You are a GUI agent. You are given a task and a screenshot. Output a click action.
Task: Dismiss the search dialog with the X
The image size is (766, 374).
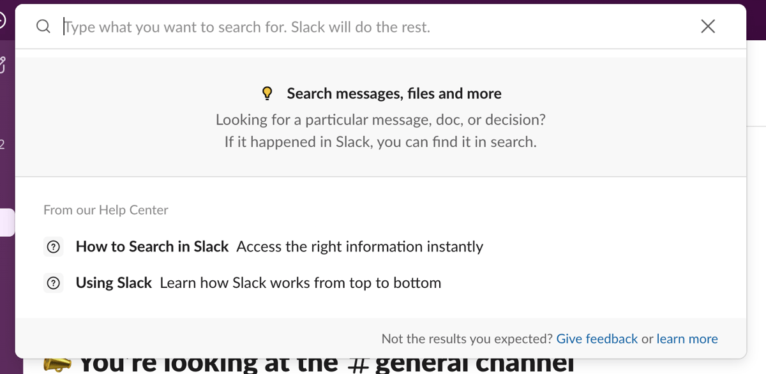click(x=708, y=26)
